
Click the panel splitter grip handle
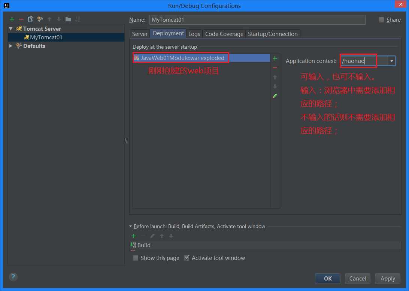tap(126, 140)
